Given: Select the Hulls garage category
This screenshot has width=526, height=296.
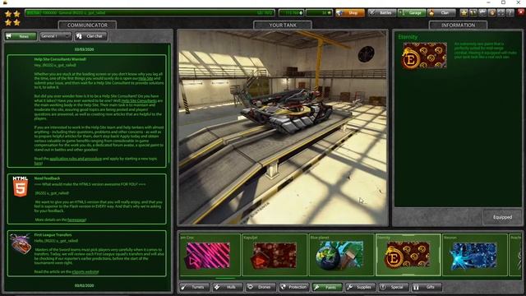Looking at the screenshot, I should pyautogui.click(x=228, y=287).
